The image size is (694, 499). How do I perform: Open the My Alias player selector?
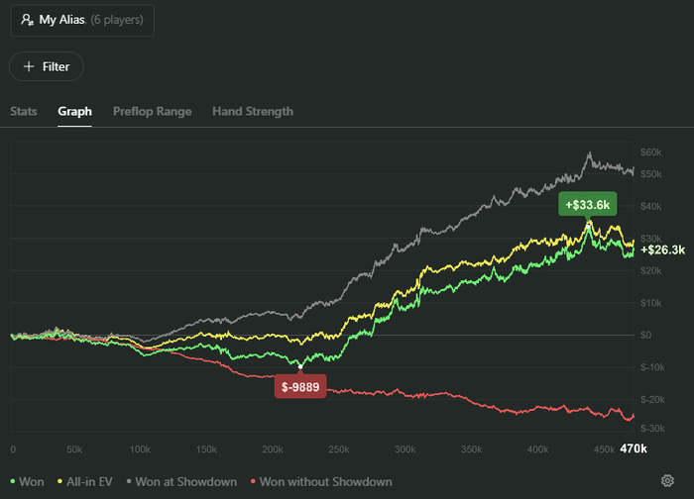(82, 19)
